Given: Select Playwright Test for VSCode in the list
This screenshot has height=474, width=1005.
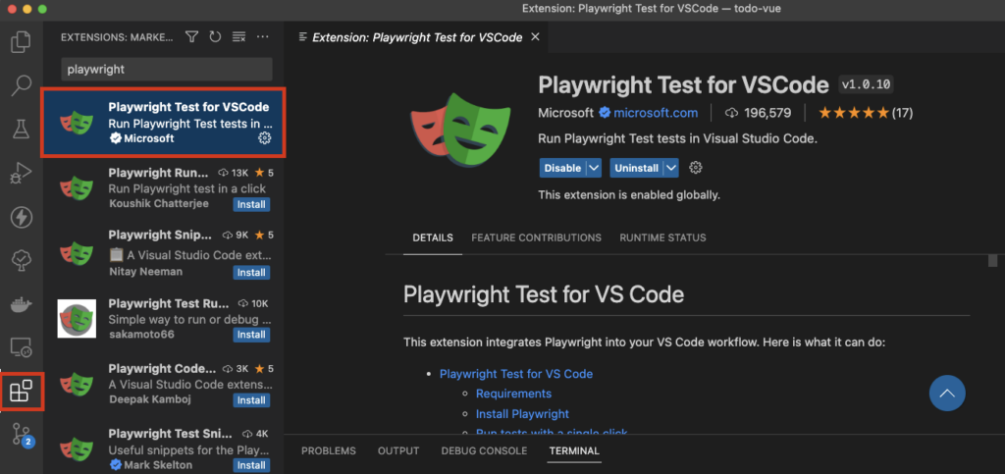Looking at the screenshot, I should click(164, 123).
